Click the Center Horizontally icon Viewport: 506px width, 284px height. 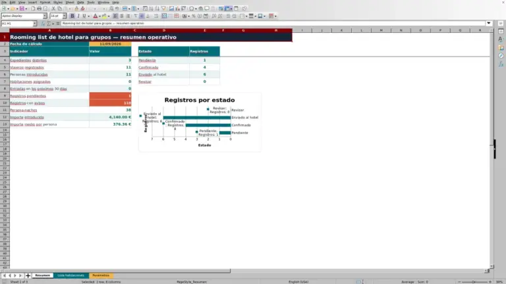click(122, 16)
